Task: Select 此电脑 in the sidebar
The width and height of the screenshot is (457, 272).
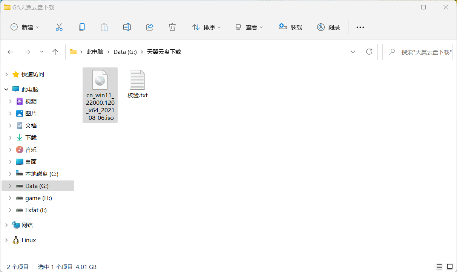Action: (x=30, y=90)
